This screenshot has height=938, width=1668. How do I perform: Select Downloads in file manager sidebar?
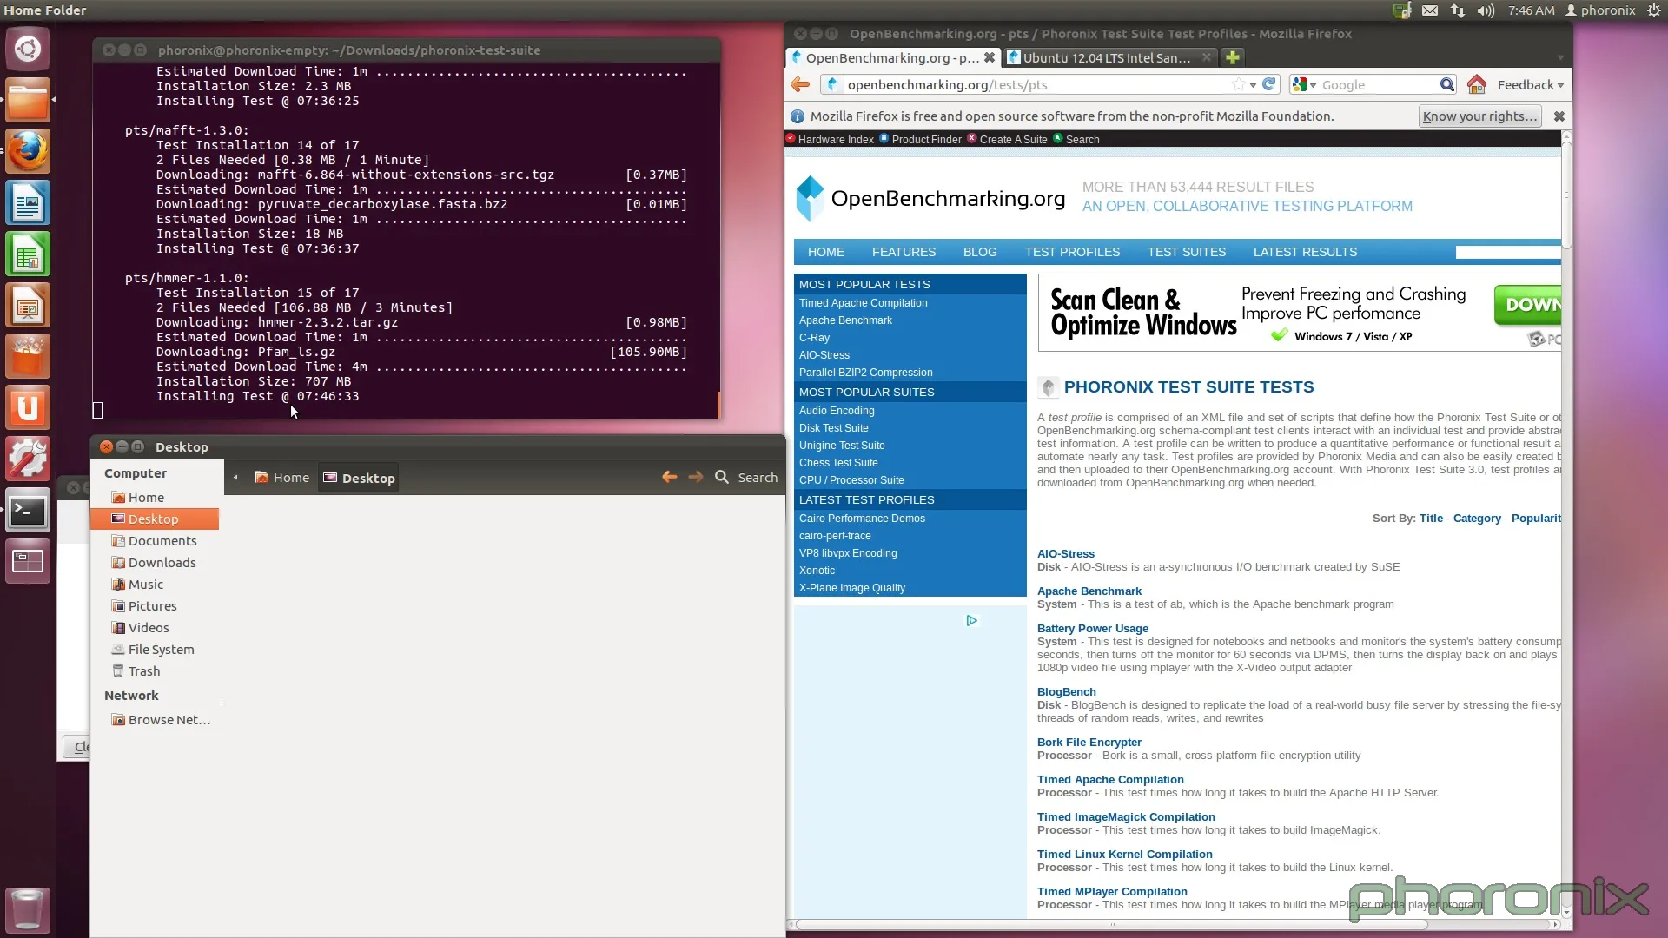coord(155,563)
